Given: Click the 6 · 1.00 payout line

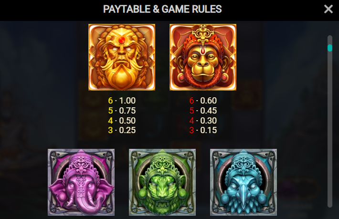Looking at the screenshot, I should 122,101.
